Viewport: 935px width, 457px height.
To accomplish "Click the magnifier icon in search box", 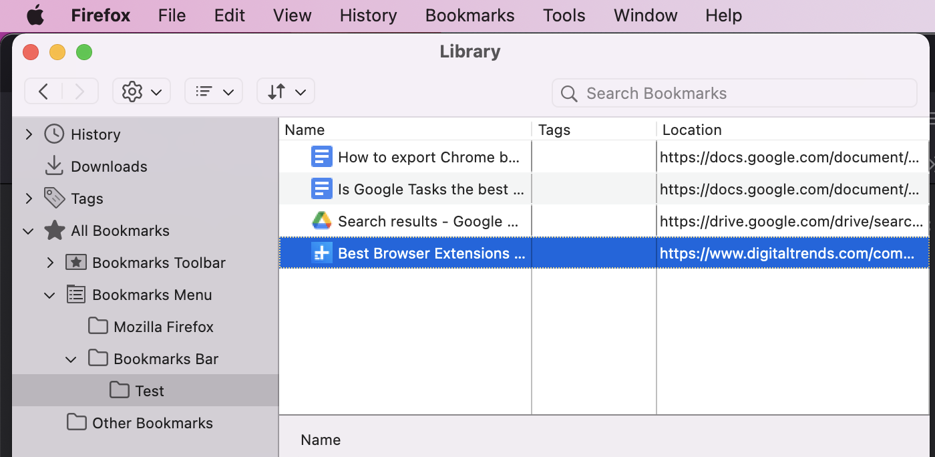I will point(569,94).
